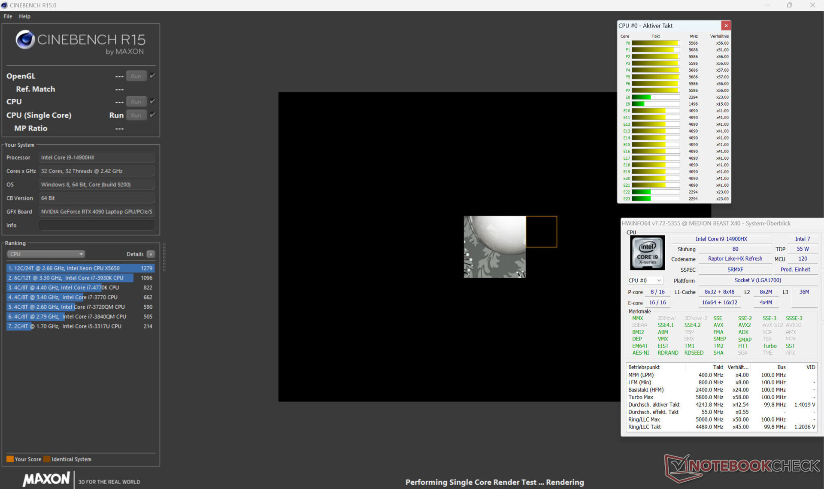
Task: Open the File menu
Action: point(8,16)
